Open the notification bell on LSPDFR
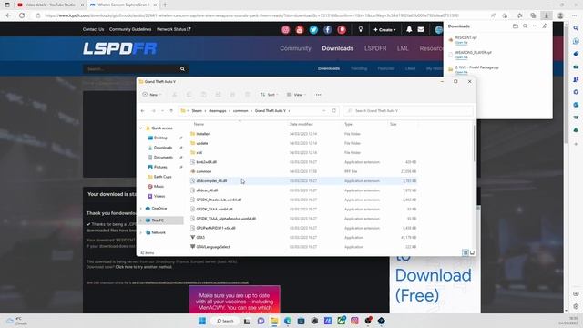This screenshot has width=583, height=328. pos(409,29)
